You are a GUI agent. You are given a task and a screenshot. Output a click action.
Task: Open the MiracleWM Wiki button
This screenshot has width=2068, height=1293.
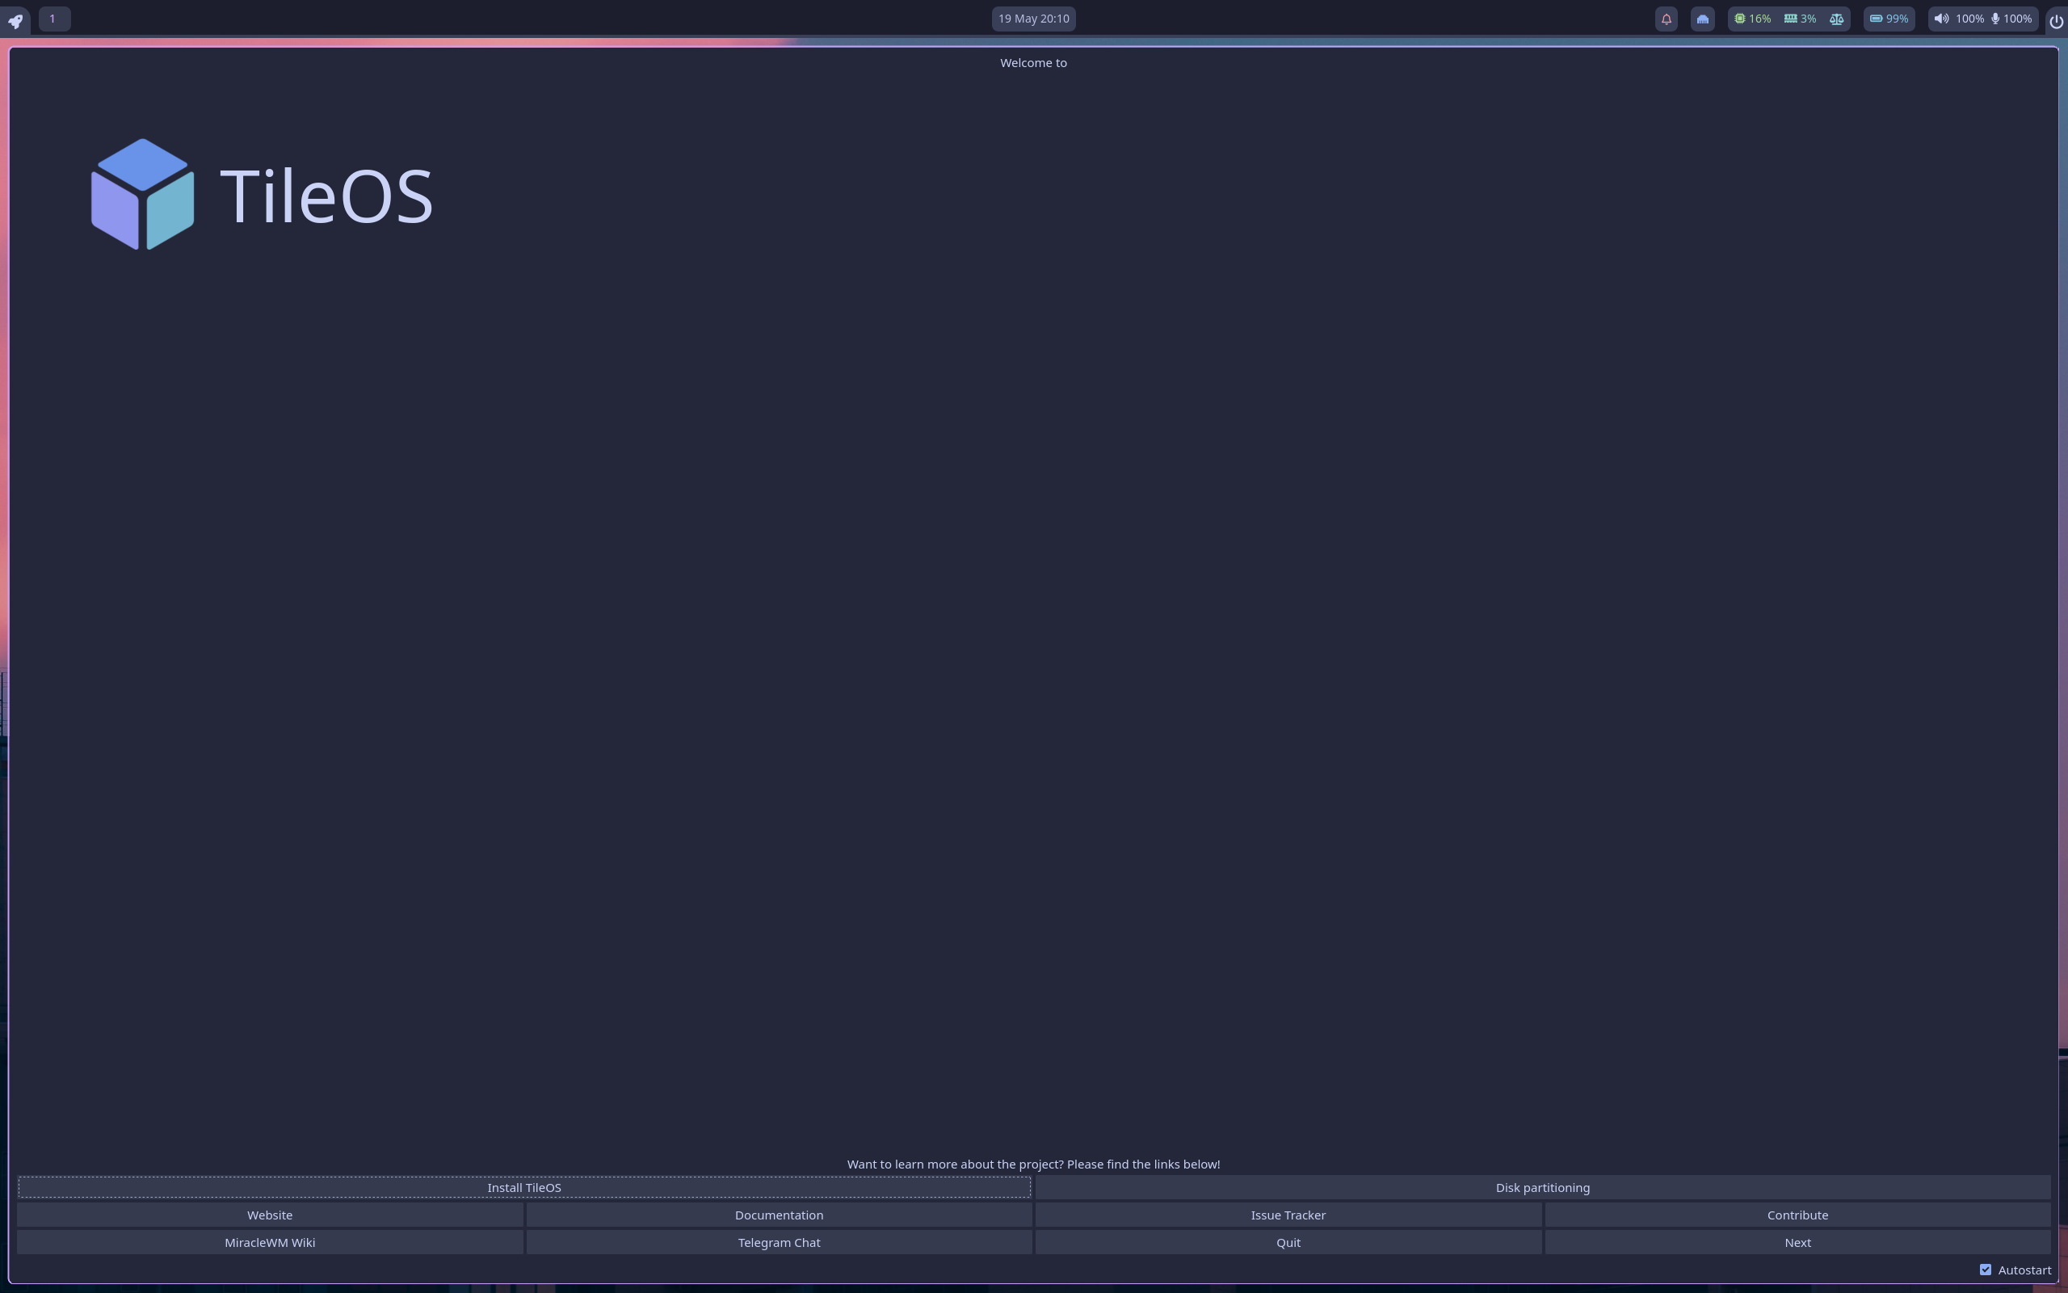pyautogui.click(x=270, y=1242)
